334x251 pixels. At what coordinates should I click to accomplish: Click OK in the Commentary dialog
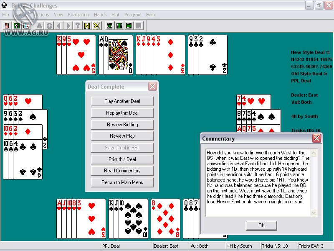click(x=261, y=225)
